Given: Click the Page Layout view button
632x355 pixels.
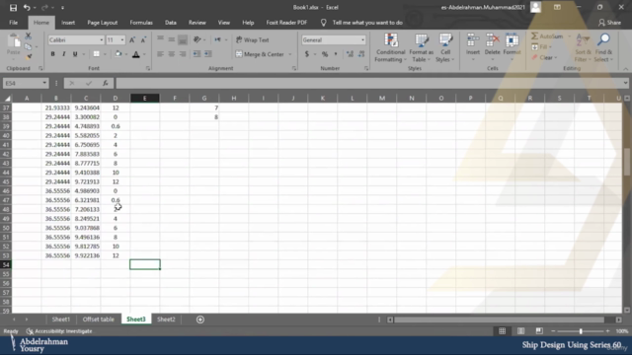Looking at the screenshot, I should coord(520,331).
